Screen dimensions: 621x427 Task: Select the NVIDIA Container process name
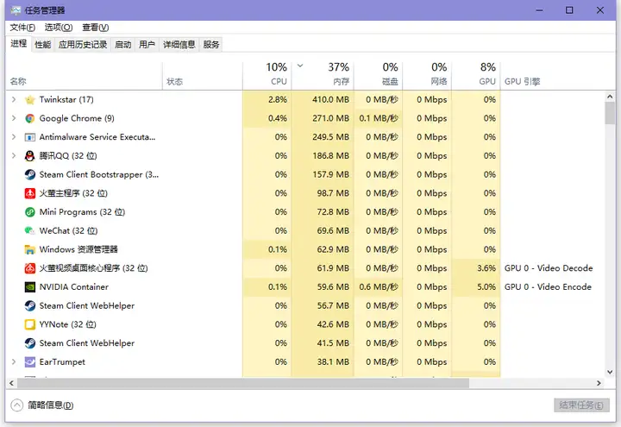73,286
